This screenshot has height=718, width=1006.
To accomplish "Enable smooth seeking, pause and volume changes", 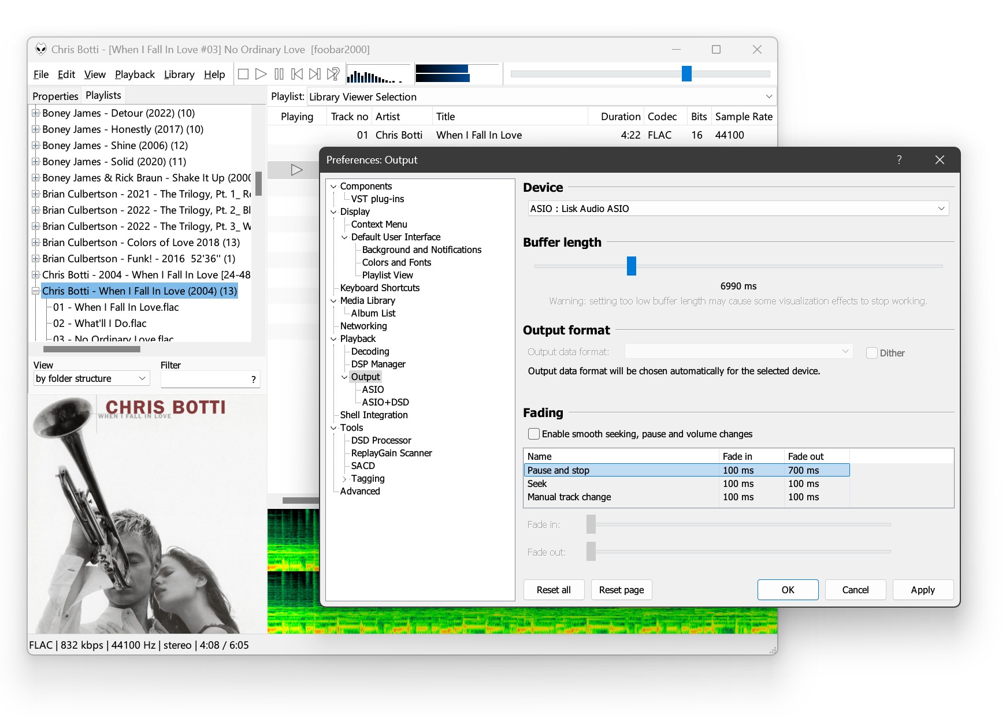I will [534, 434].
